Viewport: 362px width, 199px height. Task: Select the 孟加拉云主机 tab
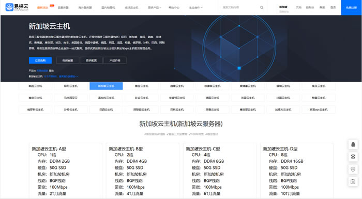click(106, 98)
